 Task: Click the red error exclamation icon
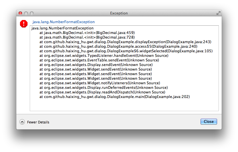click(24, 24)
